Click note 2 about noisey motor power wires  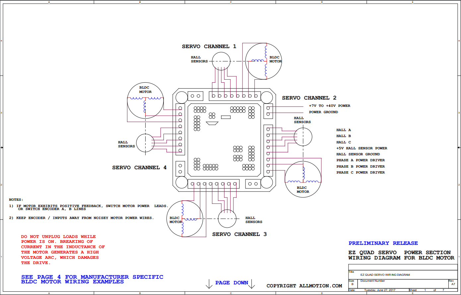[x=81, y=218]
